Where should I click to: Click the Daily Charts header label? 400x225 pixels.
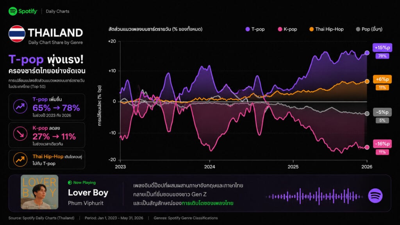(57, 11)
